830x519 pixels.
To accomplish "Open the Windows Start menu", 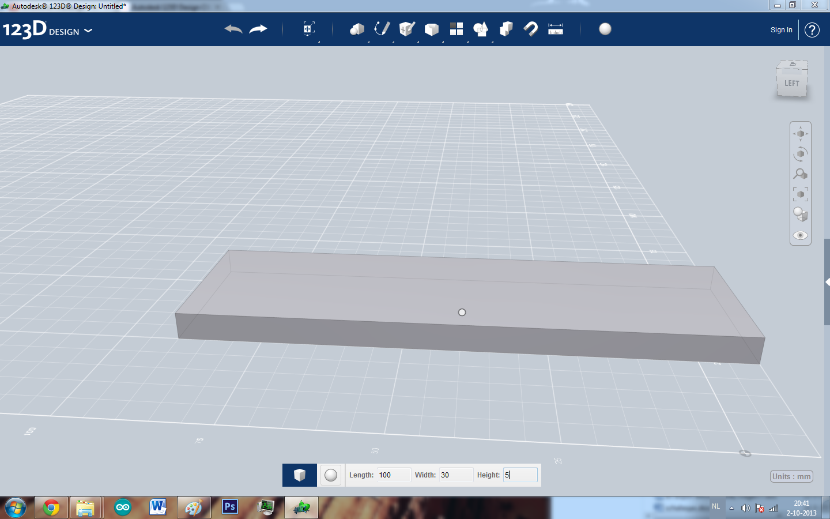I will tap(16, 508).
